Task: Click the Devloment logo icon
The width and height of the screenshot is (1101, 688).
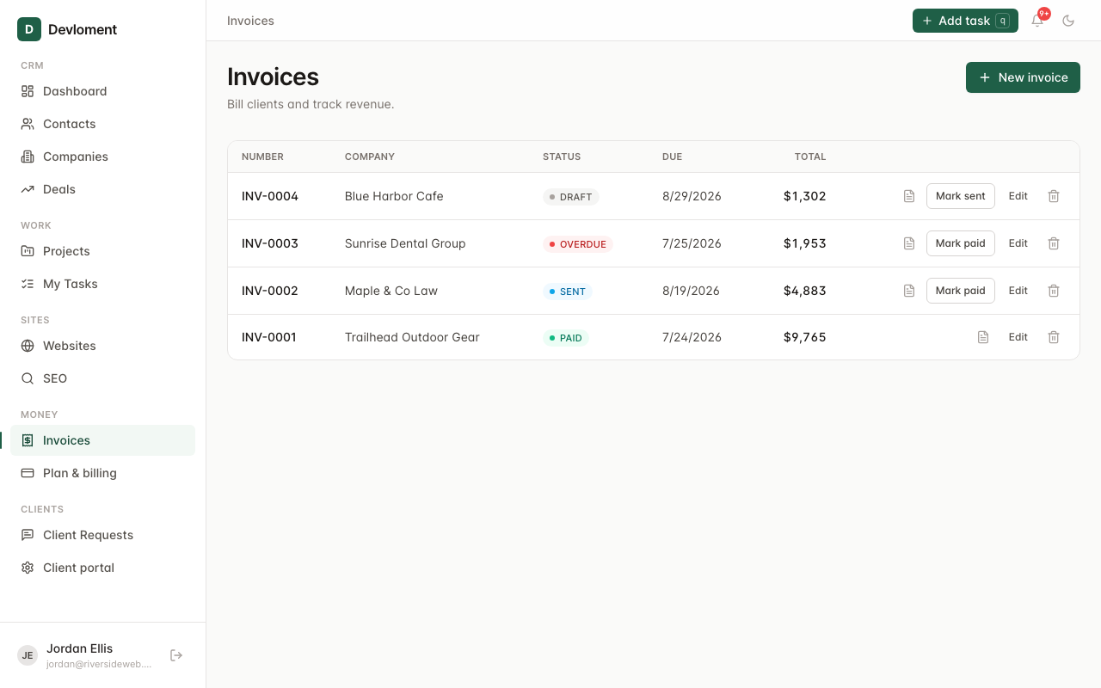Action: [29, 29]
